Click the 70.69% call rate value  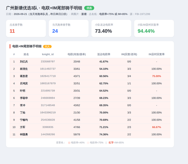104,120
